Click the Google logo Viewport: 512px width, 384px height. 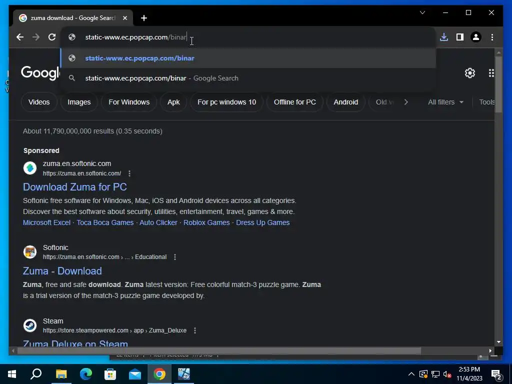[40, 72]
